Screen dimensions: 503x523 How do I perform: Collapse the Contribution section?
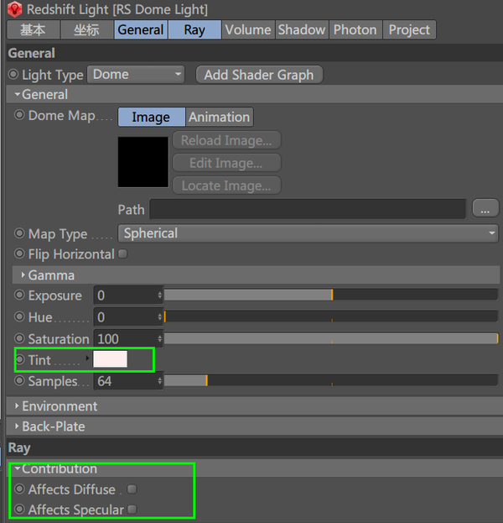pyautogui.click(x=255, y=468)
